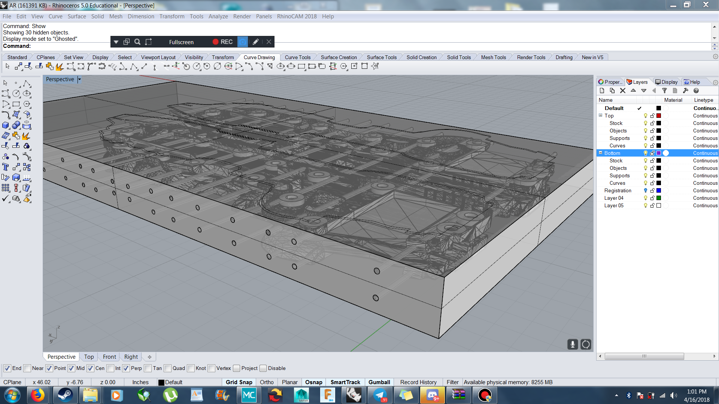Collapse the Top layer tree
Viewport: 719px width, 404px height.
coord(600,116)
